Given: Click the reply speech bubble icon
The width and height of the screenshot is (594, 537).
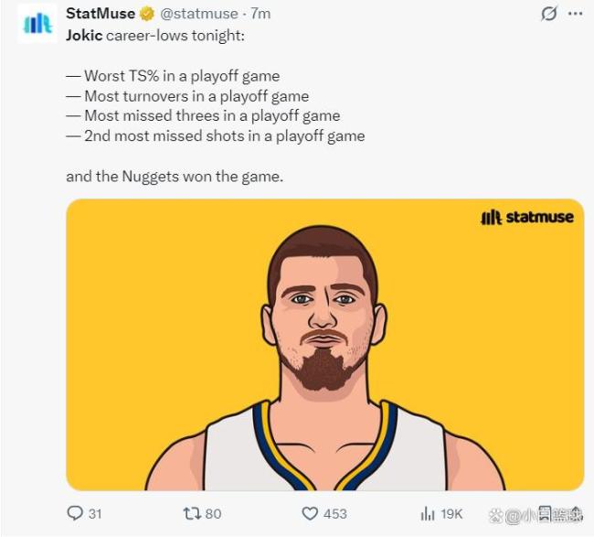Looking at the screenshot, I should (x=75, y=513).
